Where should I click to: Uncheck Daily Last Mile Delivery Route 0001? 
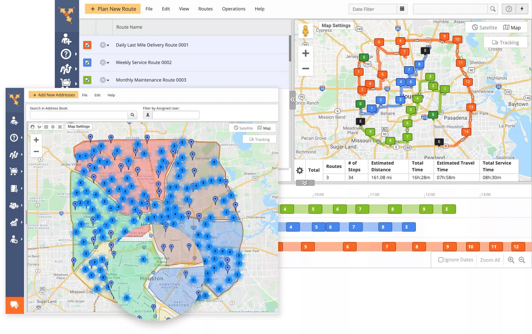point(87,45)
